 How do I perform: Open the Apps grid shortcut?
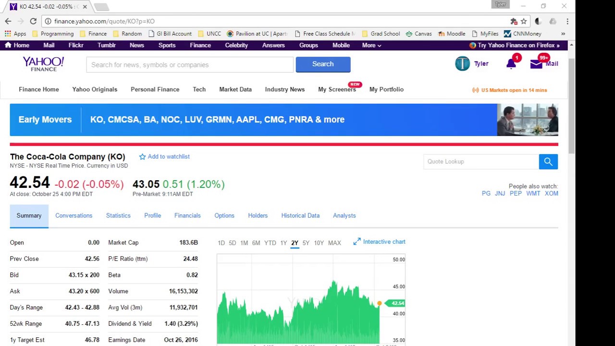[x=15, y=34]
